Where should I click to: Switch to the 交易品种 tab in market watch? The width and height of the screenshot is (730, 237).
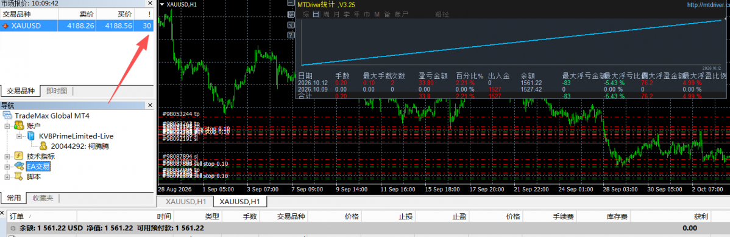pyautogui.click(x=21, y=91)
